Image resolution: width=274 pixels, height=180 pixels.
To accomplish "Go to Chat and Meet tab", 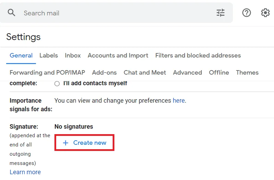I will (145, 73).
